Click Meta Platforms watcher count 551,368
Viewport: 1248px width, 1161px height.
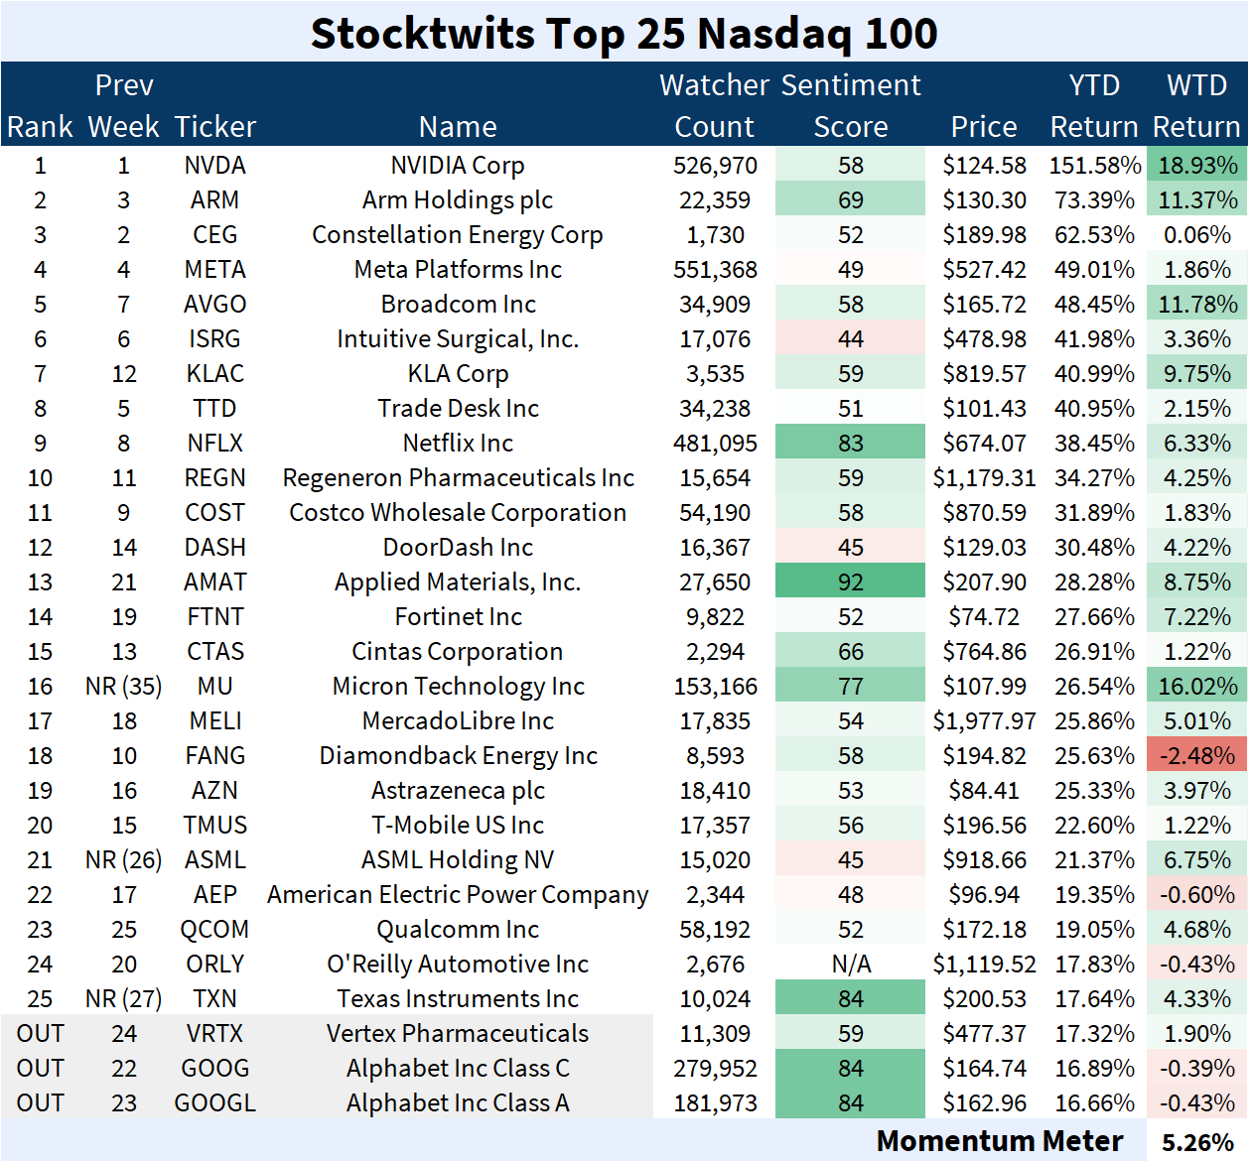point(715,270)
